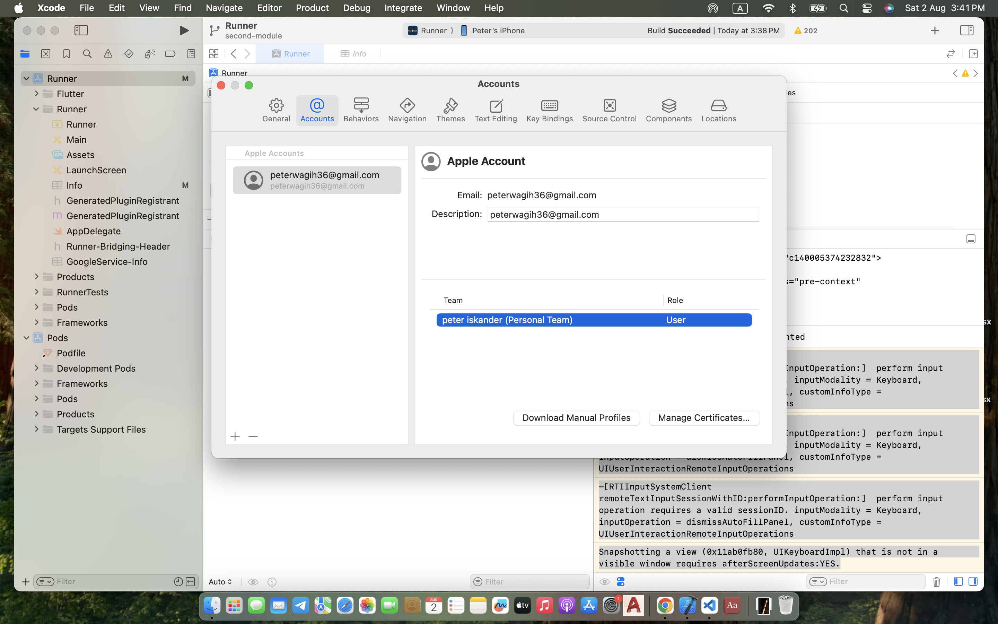Toggle console output eye icon
This screenshot has width=998, height=624.
(x=605, y=581)
